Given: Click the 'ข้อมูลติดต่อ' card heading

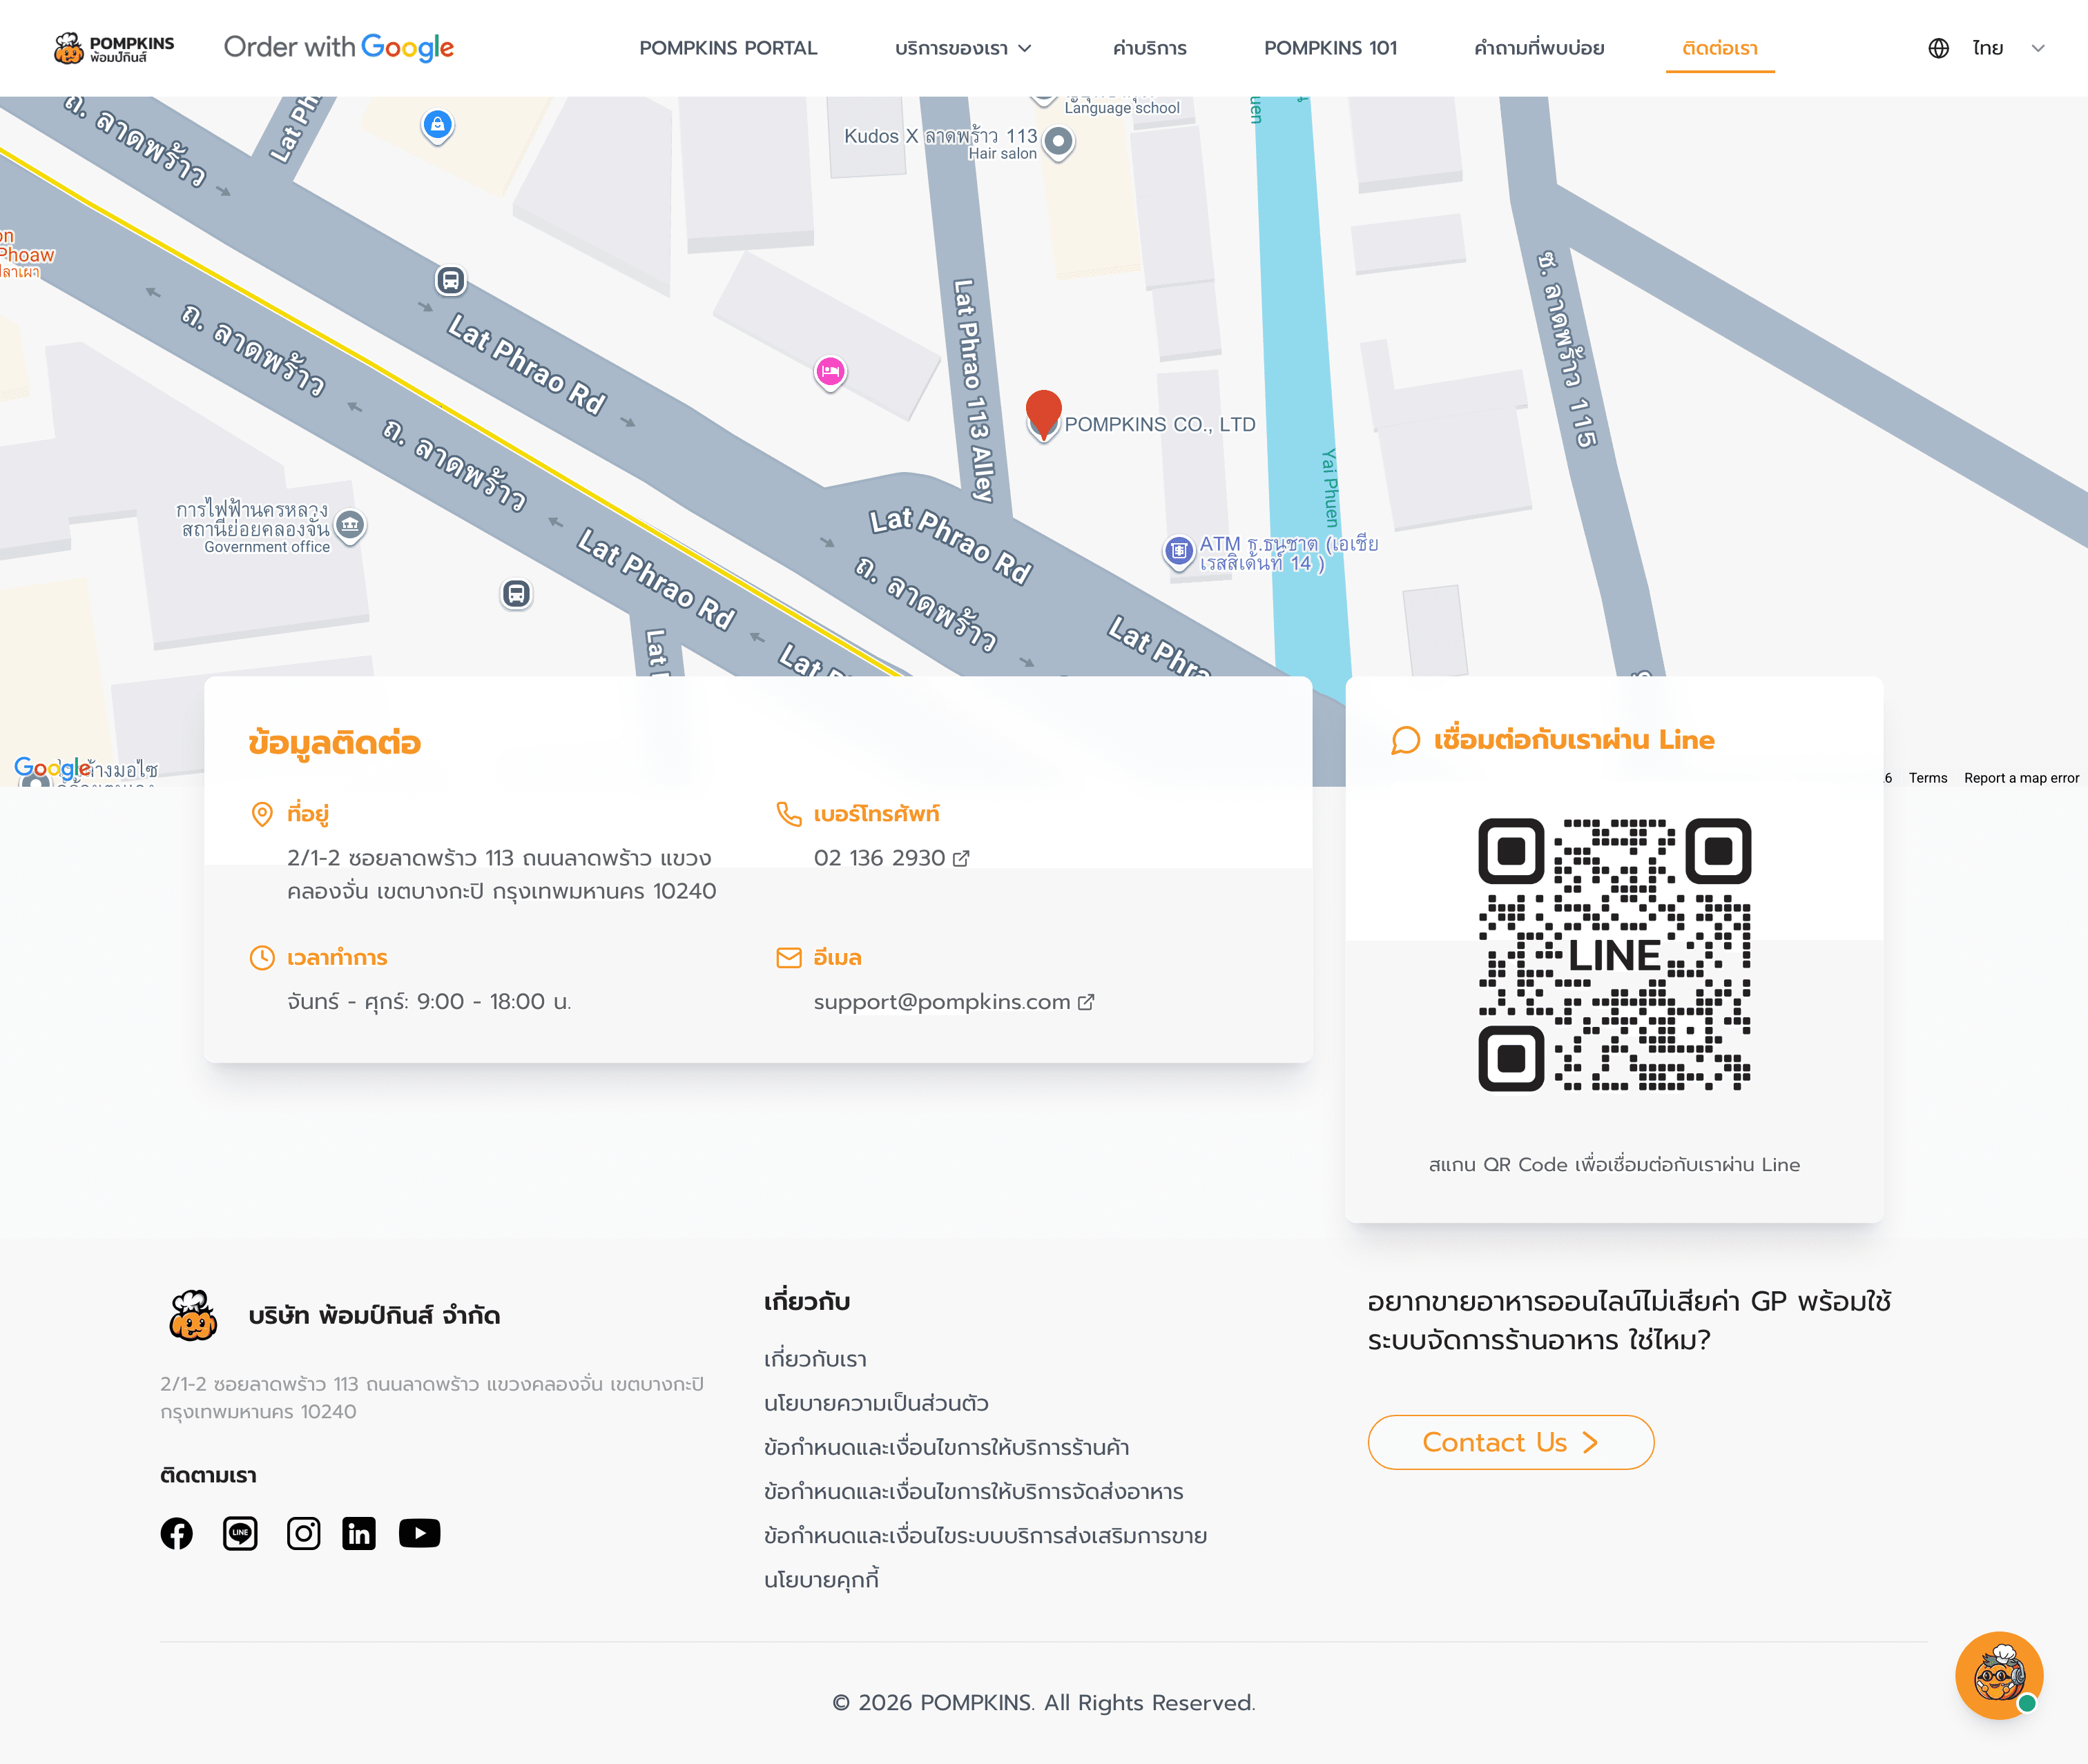Looking at the screenshot, I should point(335,743).
